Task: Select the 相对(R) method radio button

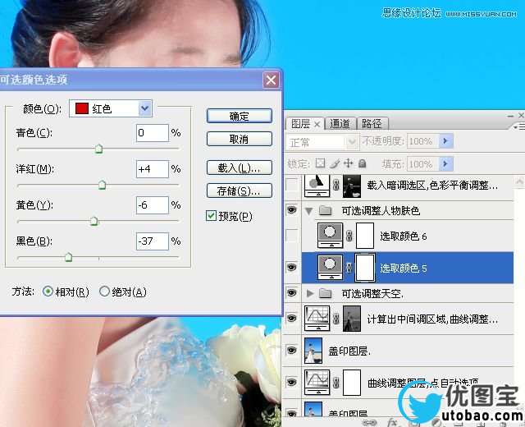Action: (48, 292)
